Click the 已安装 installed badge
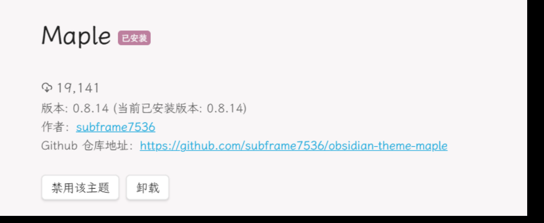This screenshot has width=544, height=223. [134, 38]
